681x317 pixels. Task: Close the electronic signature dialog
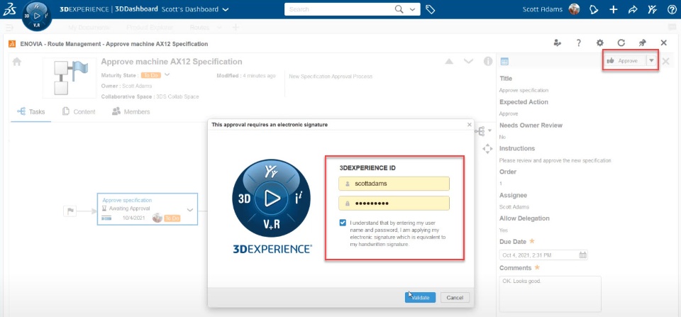coord(469,124)
